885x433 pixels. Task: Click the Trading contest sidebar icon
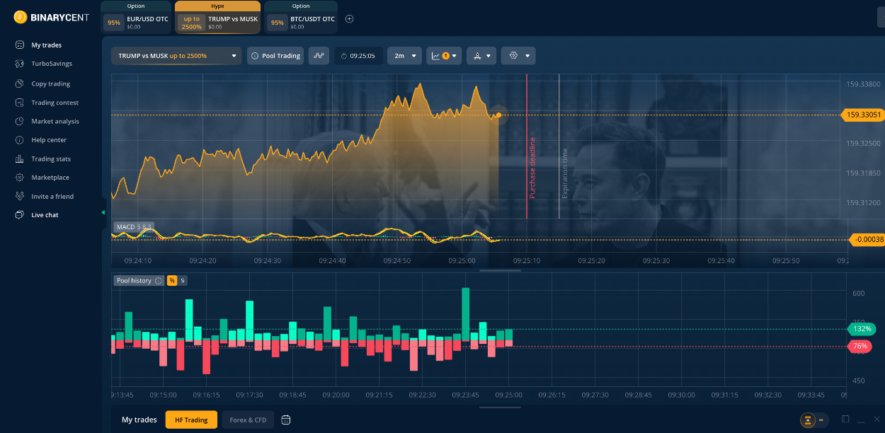[x=20, y=103]
